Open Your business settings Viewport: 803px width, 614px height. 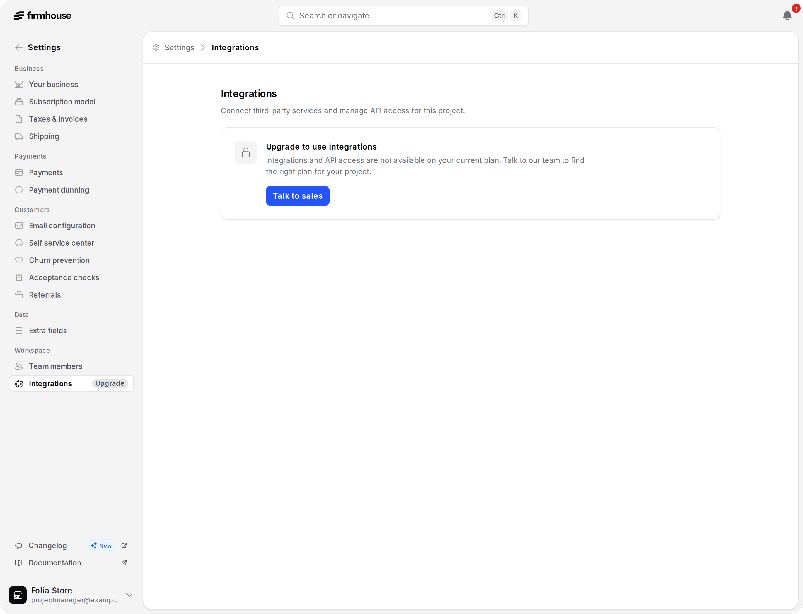point(71,84)
